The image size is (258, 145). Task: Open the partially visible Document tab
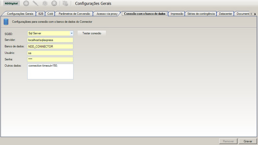click(x=243, y=14)
